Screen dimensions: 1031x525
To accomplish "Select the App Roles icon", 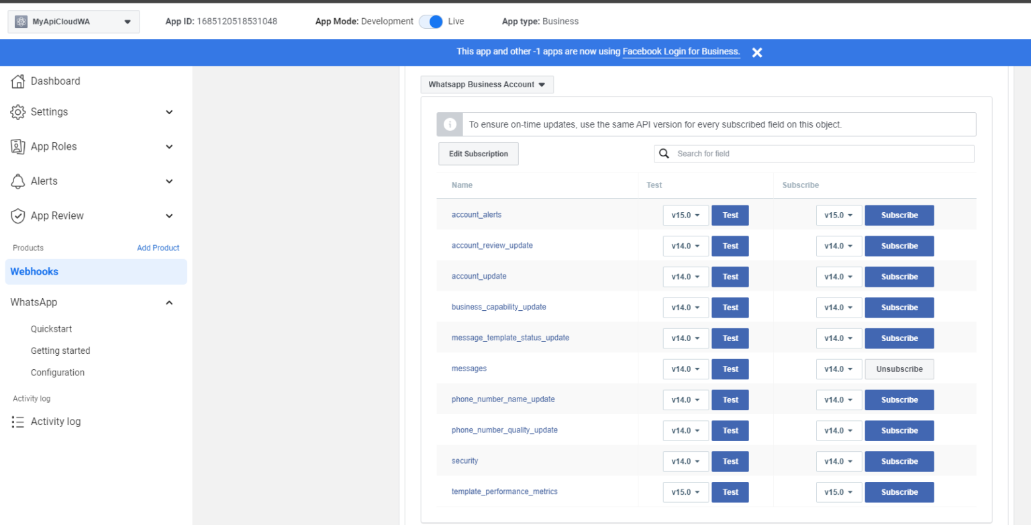I will point(17,146).
